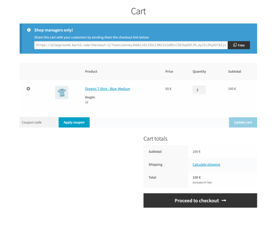Click the Product column header
Viewport: 278px width, 226px height.
pyautogui.click(x=91, y=71)
